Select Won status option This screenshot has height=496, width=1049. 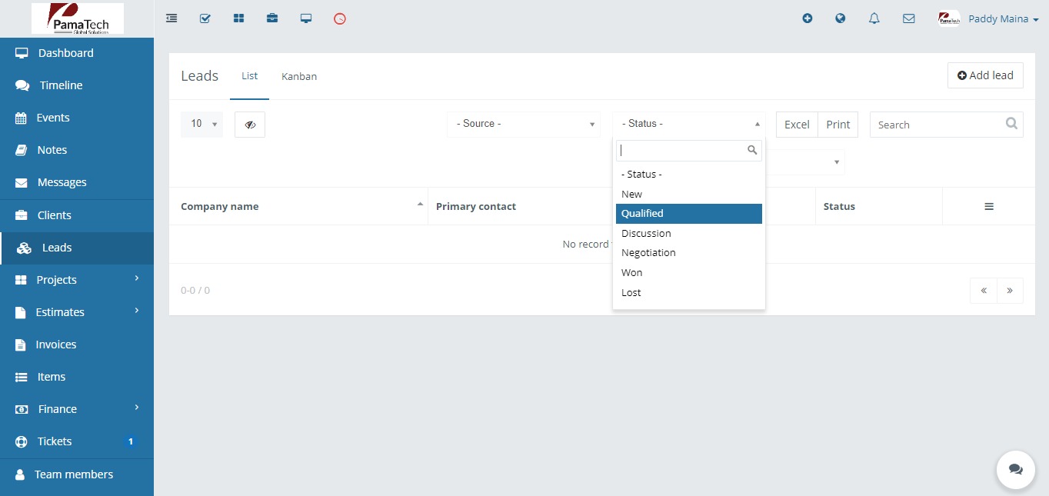689,272
